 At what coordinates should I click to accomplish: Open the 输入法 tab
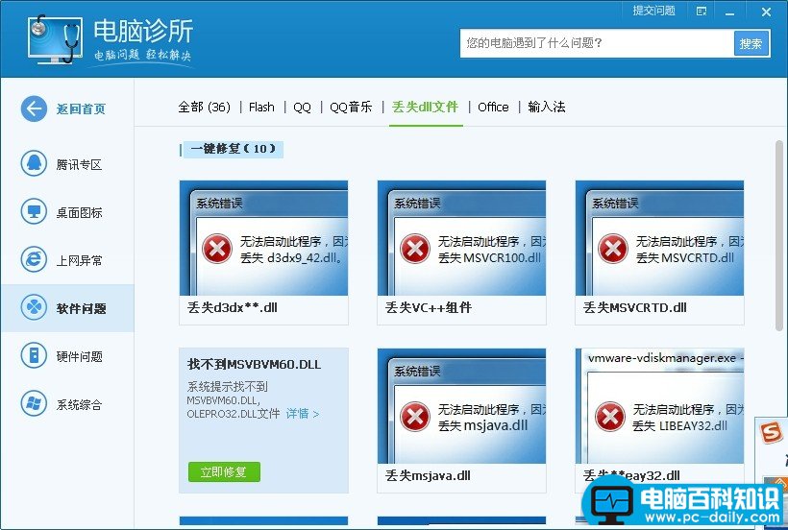coord(546,107)
